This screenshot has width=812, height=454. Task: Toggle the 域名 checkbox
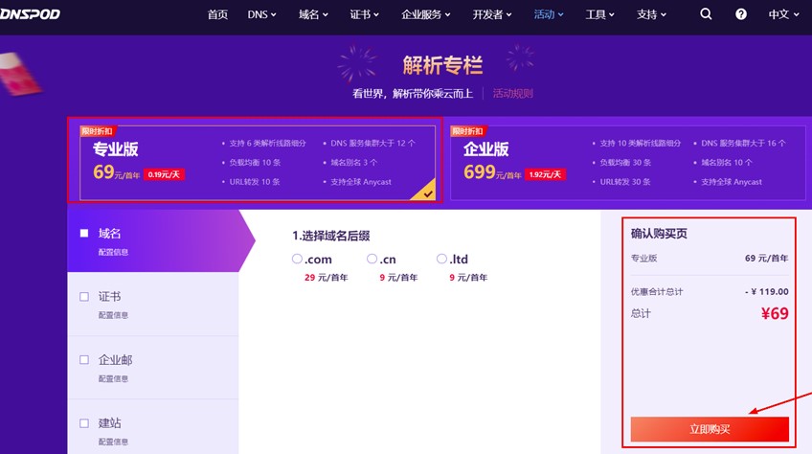84,233
